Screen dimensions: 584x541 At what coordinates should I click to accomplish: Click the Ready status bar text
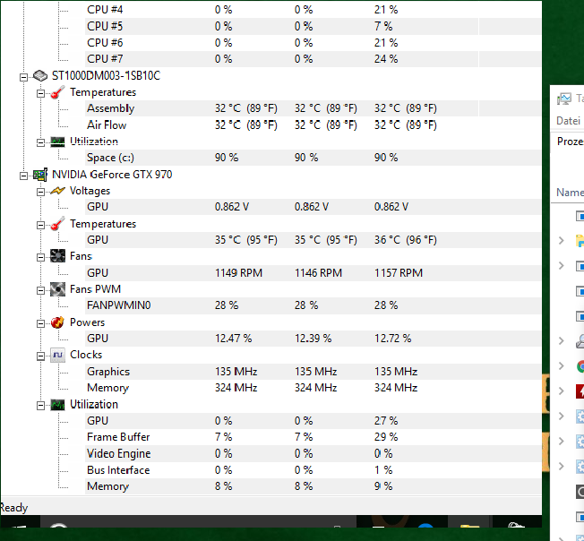pyautogui.click(x=13, y=508)
